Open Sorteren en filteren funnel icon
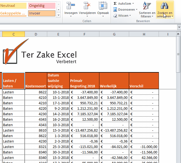 coord(147,5)
